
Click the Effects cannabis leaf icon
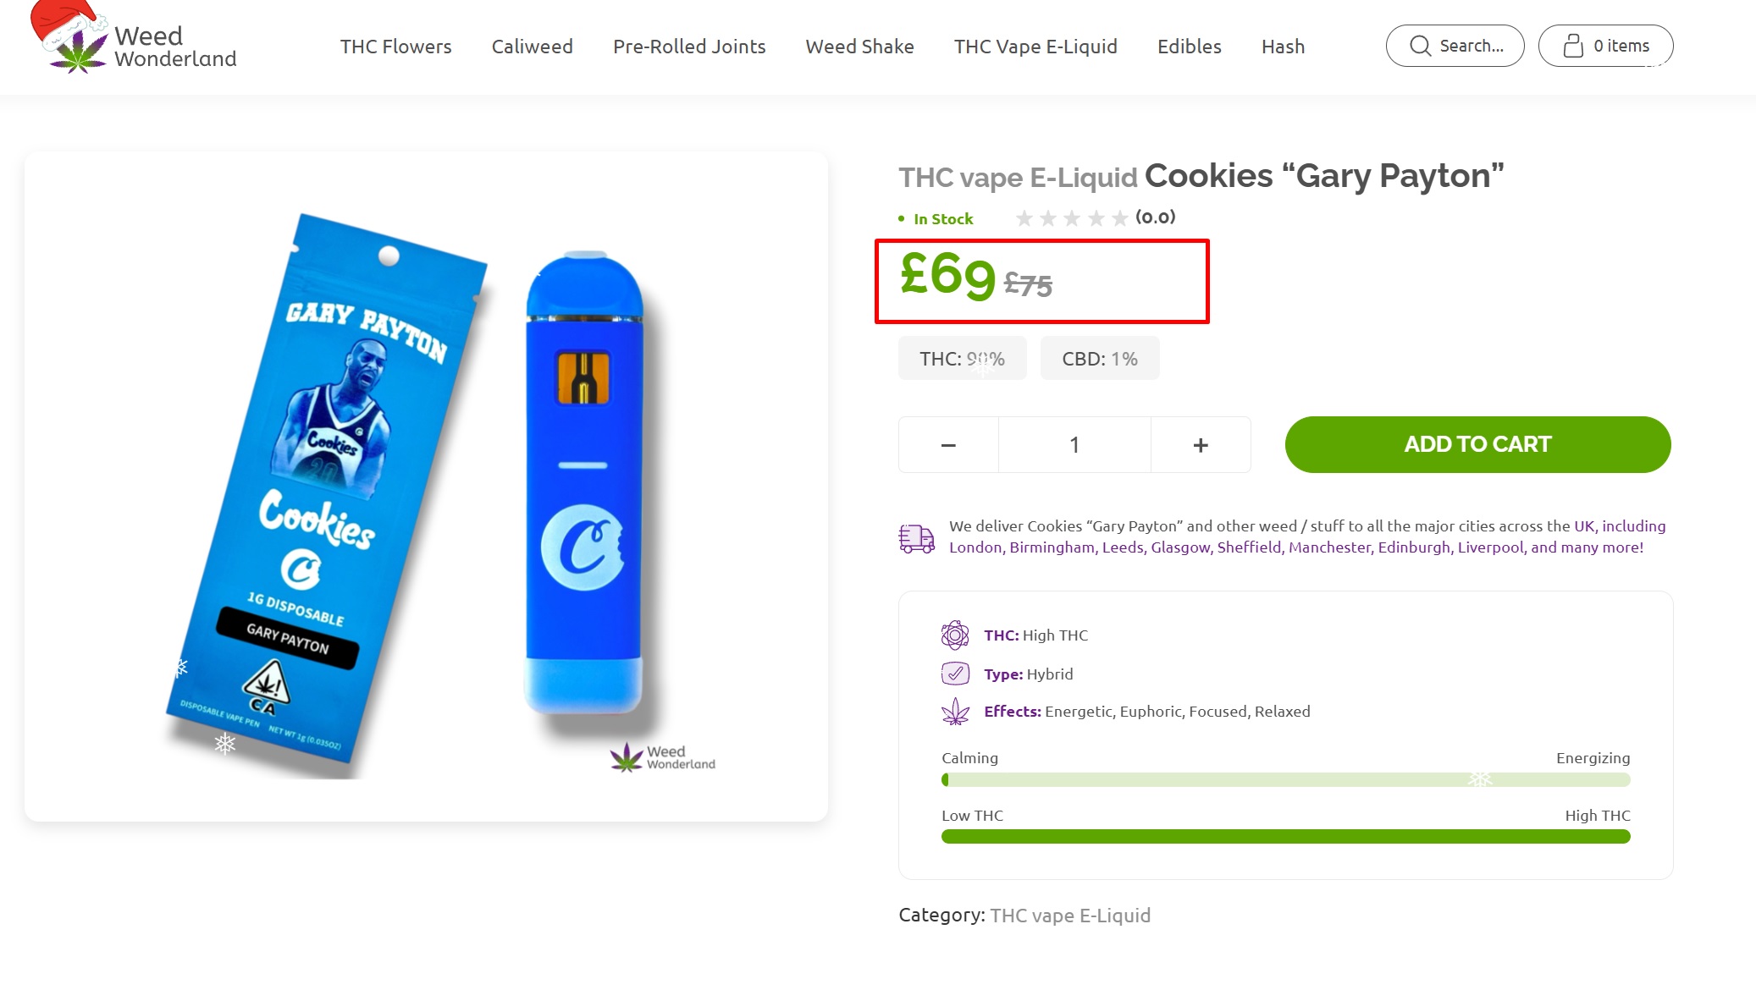point(955,712)
